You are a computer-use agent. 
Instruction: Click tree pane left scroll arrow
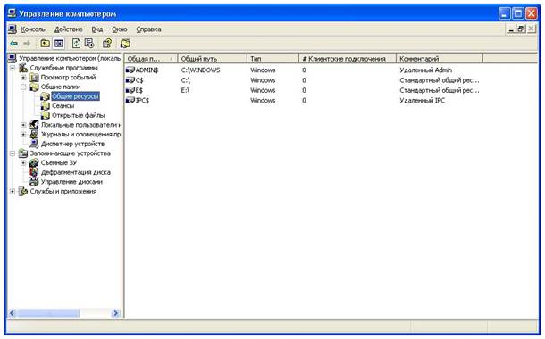[12, 313]
